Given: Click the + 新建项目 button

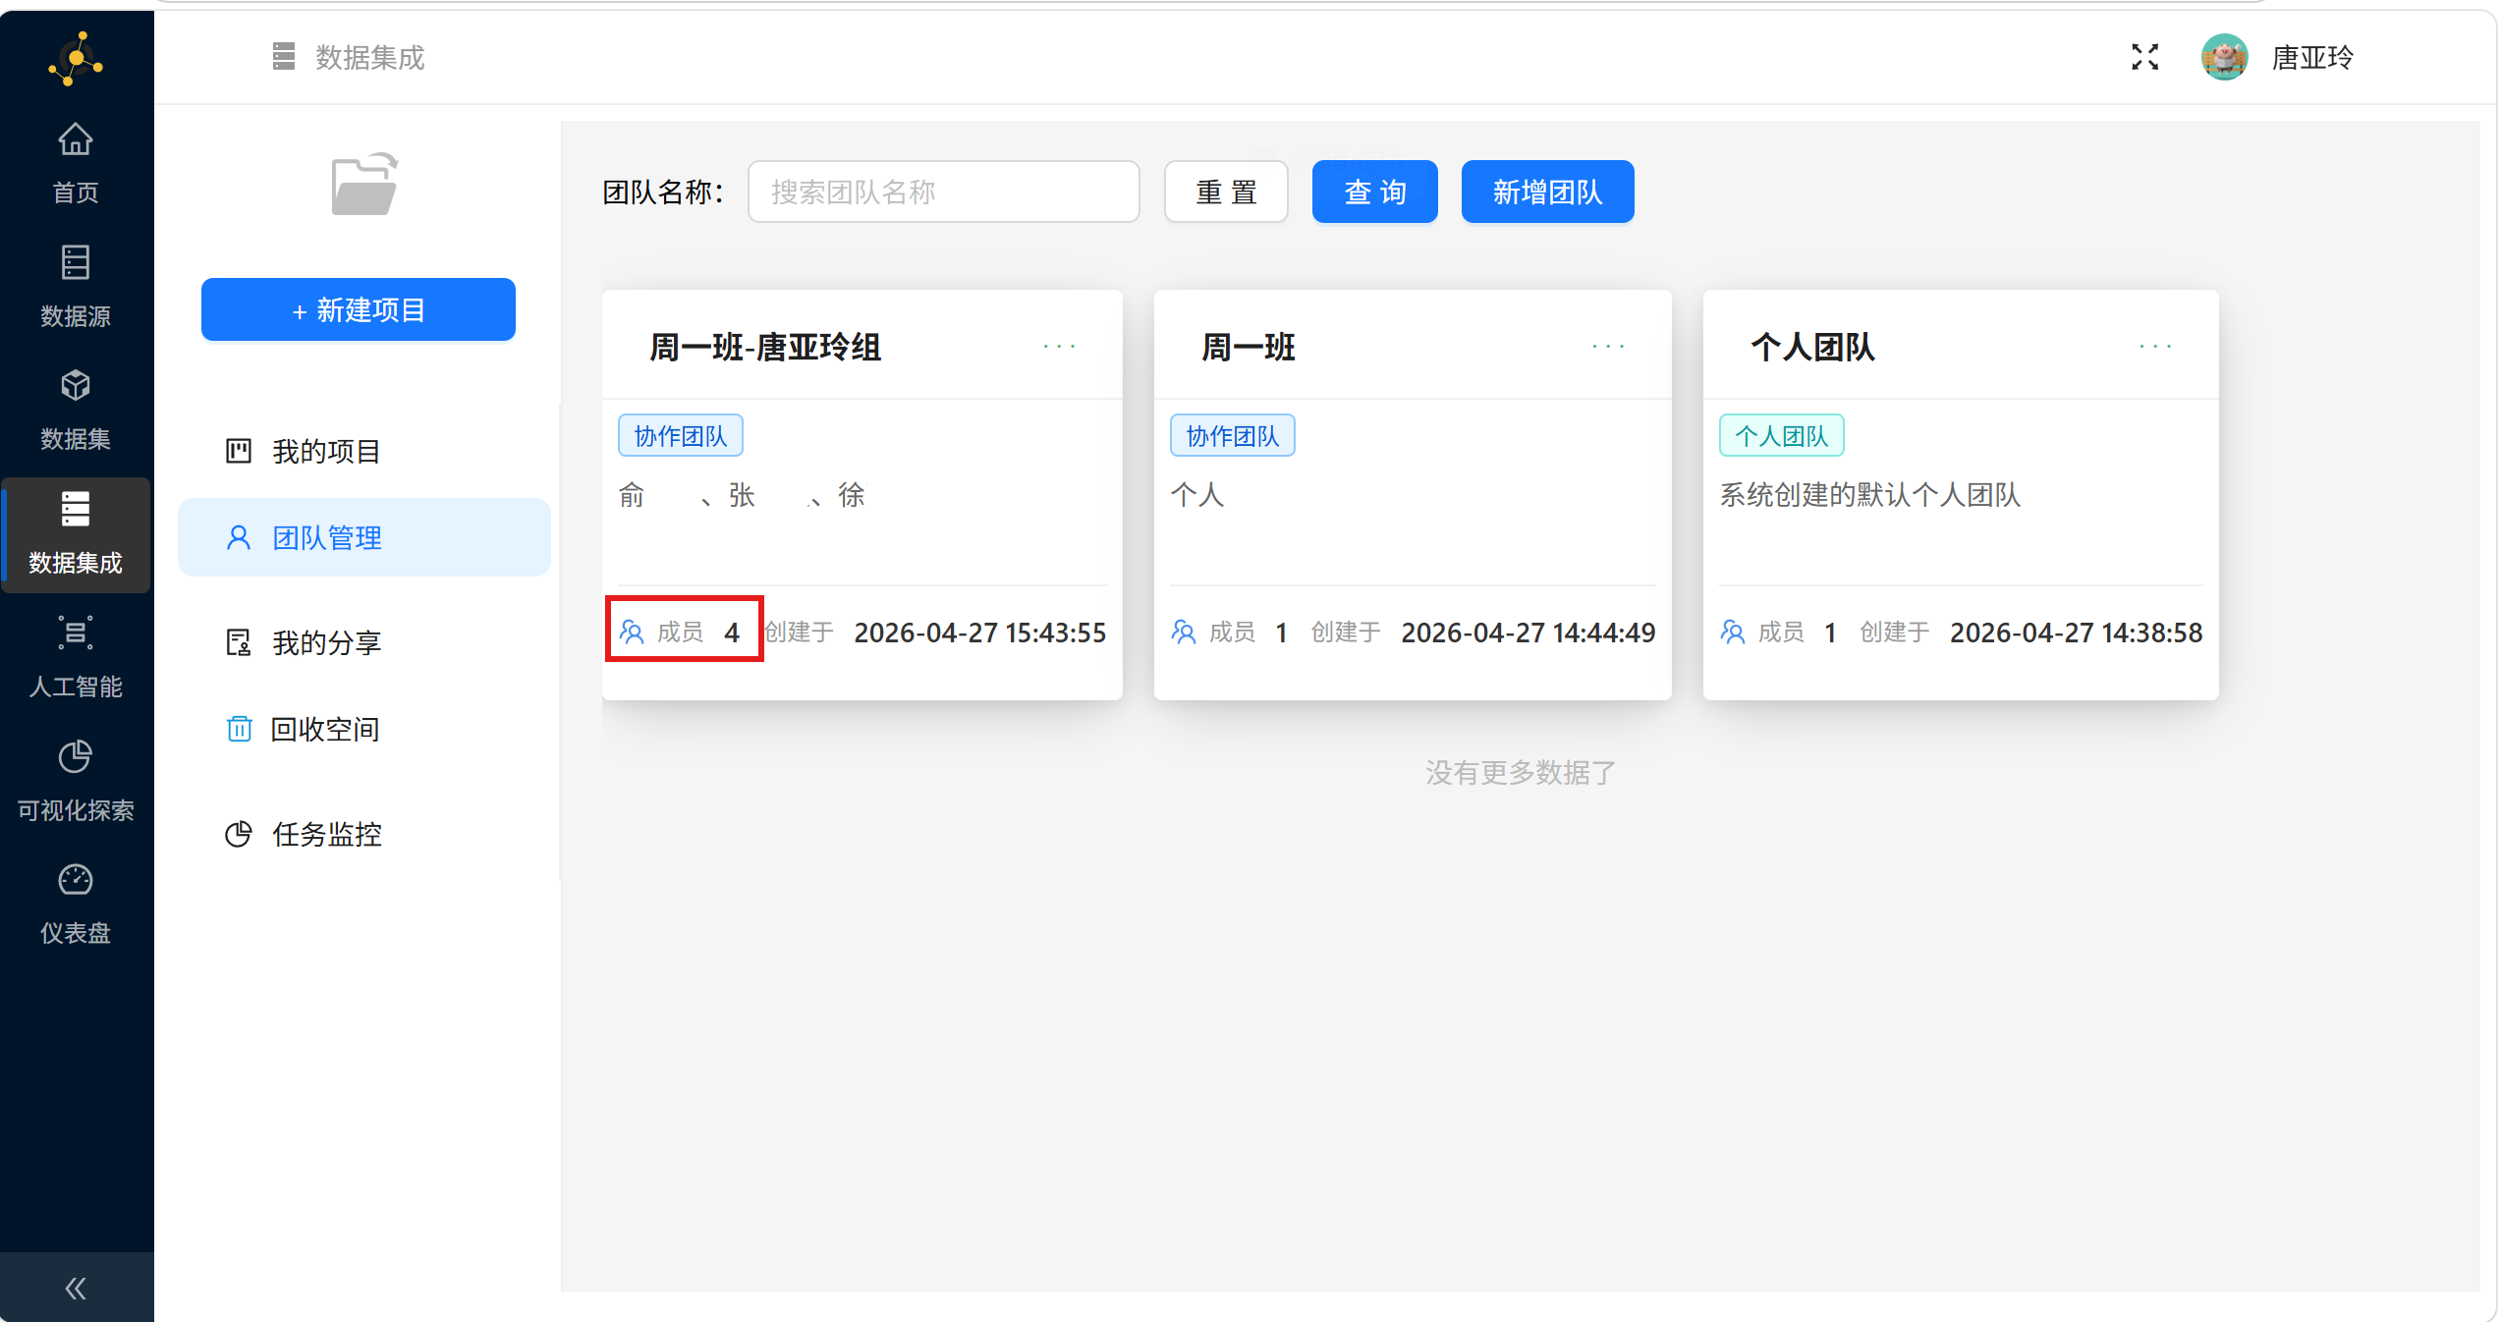Looking at the screenshot, I should pos(359,310).
